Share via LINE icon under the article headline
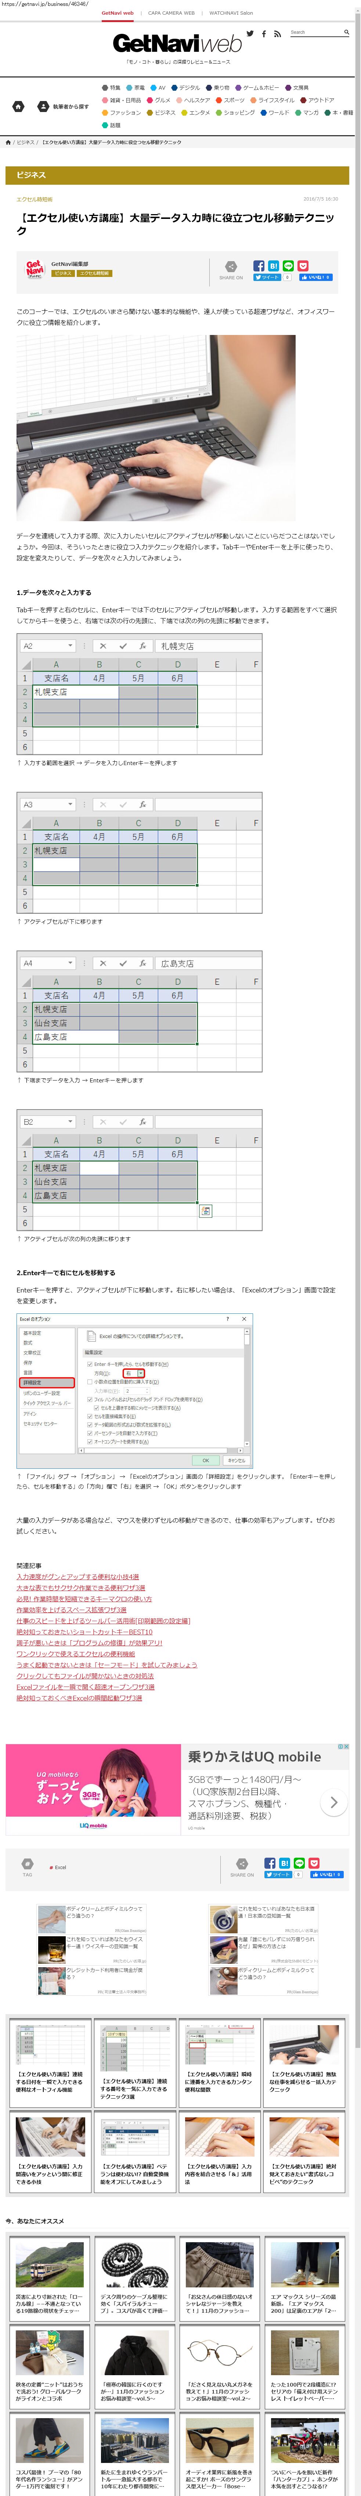 (288, 266)
